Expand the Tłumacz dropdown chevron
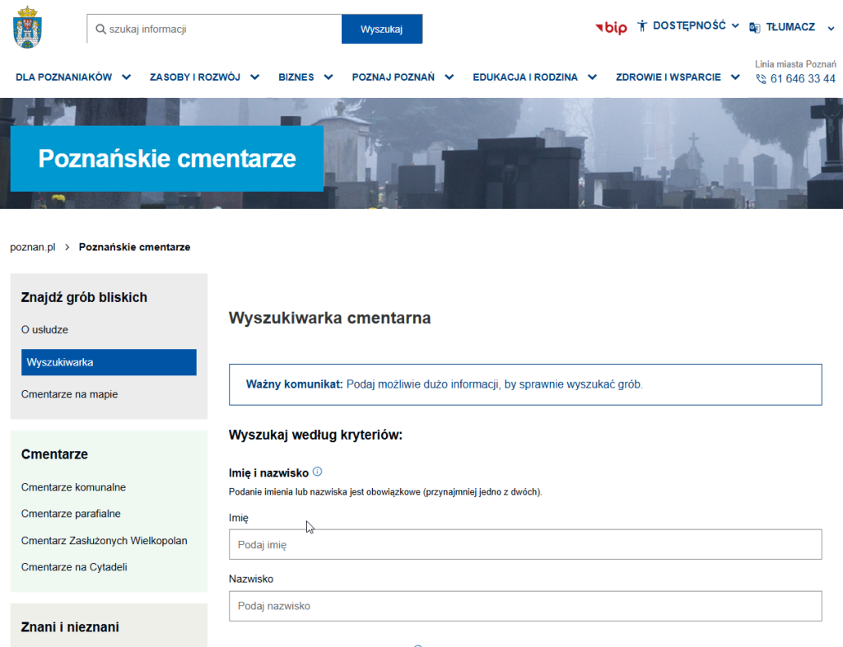 pyautogui.click(x=831, y=29)
